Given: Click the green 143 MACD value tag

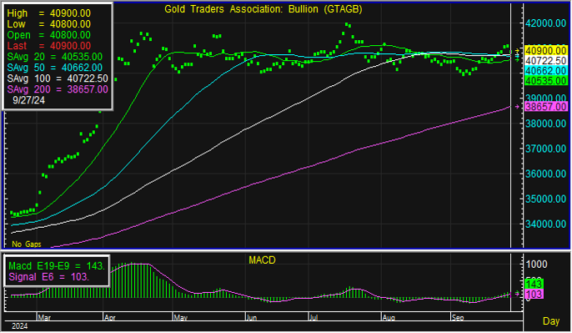Looking at the screenshot, I should (534, 284).
